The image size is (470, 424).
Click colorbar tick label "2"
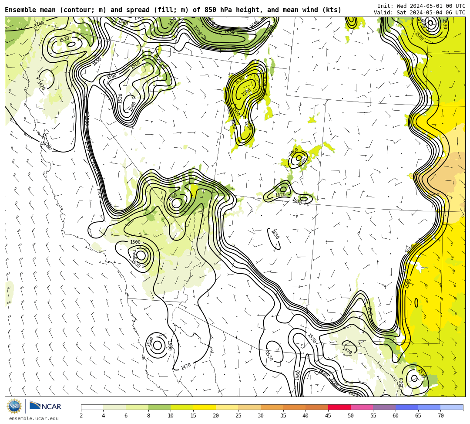pos(81,416)
